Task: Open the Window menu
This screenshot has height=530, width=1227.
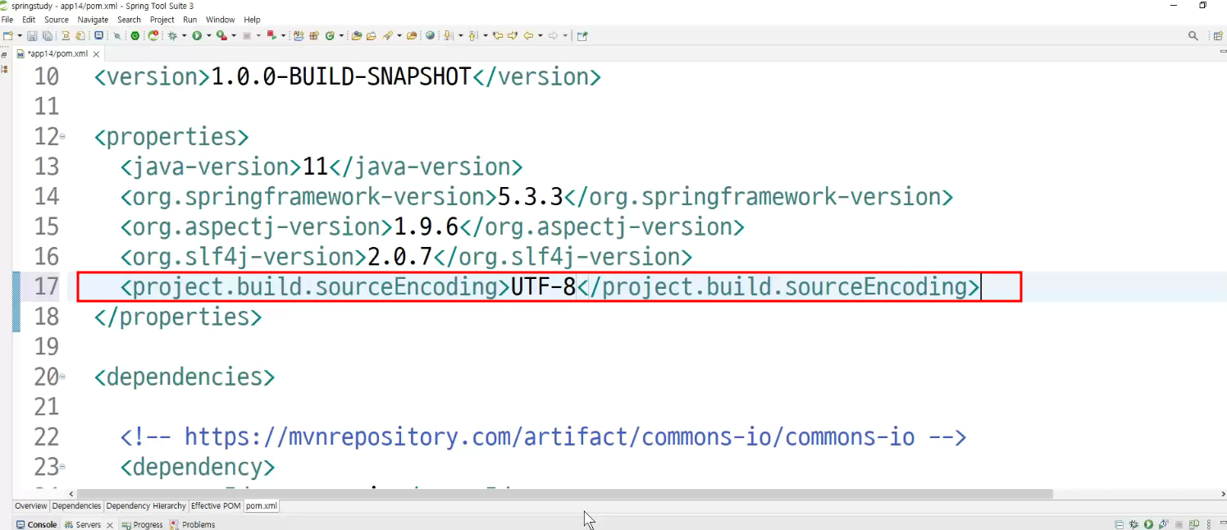Action: (x=220, y=20)
